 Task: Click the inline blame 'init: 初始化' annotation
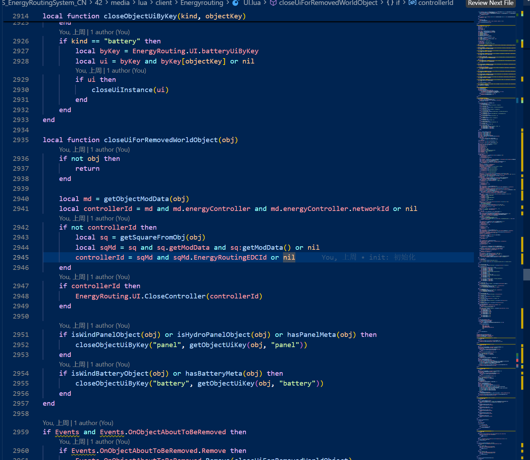pos(368,257)
